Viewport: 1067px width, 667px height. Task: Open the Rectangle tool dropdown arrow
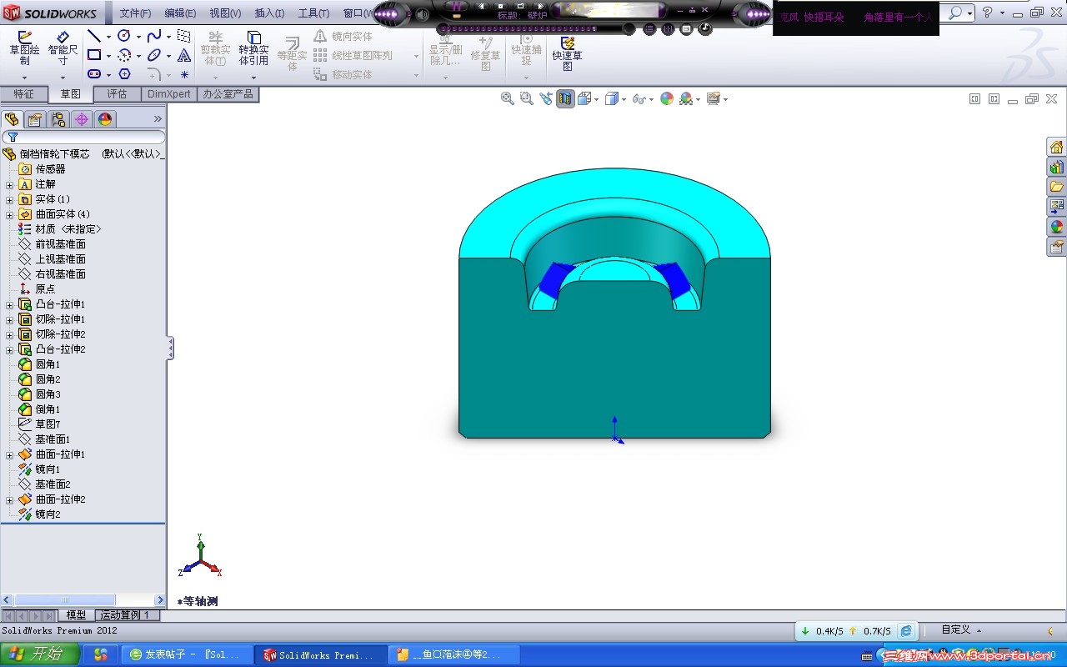coord(108,56)
